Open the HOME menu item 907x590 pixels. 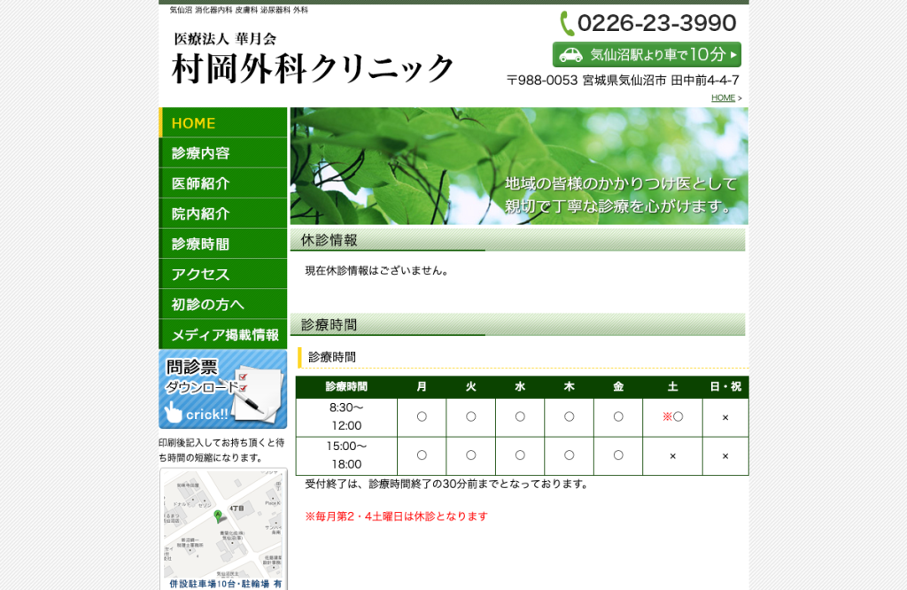(x=222, y=122)
